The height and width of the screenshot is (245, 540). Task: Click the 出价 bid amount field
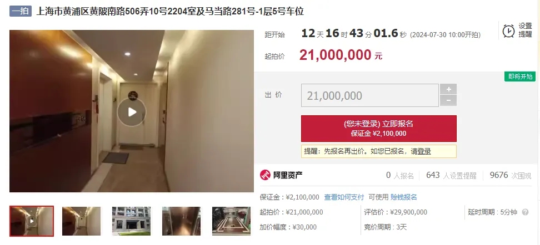pyautogui.click(x=370, y=95)
